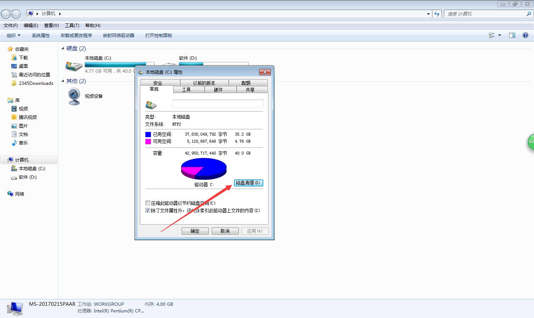
Task: Collapse the Other group (其他)
Action: click(x=63, y=81)
